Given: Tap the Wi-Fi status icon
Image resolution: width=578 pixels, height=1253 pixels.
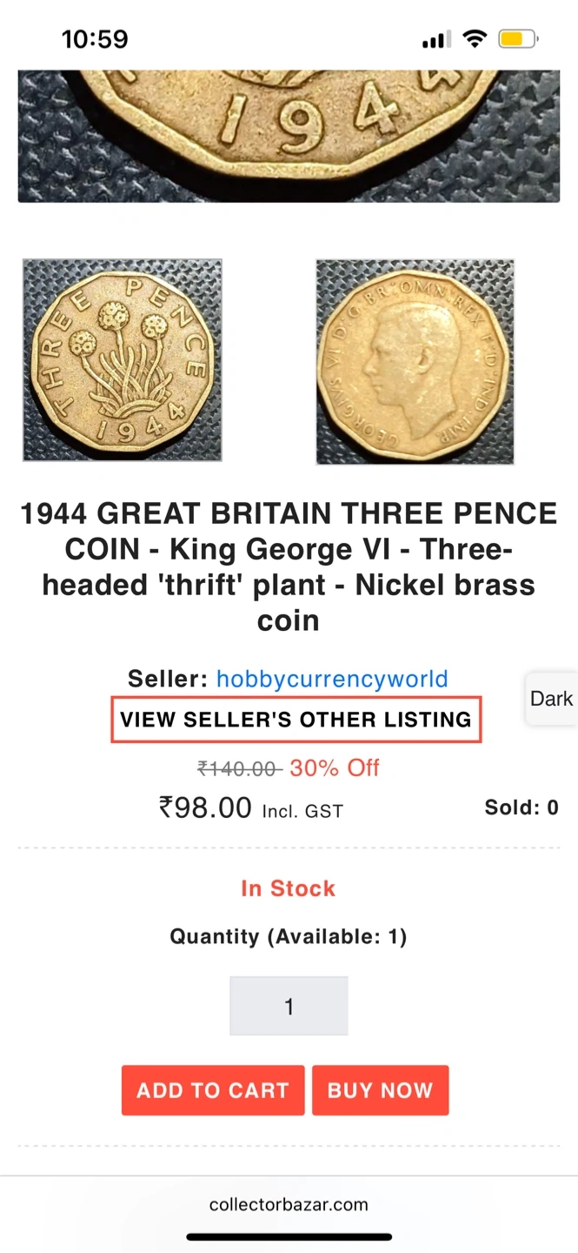Looking at the screenshot, I should click(475, 39).
